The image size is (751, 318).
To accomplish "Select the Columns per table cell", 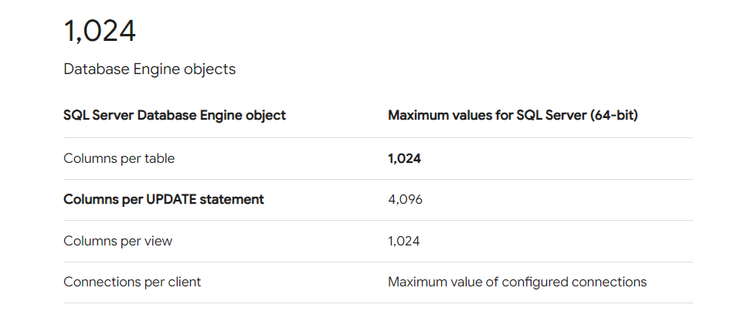I will (x=119, y=159).
